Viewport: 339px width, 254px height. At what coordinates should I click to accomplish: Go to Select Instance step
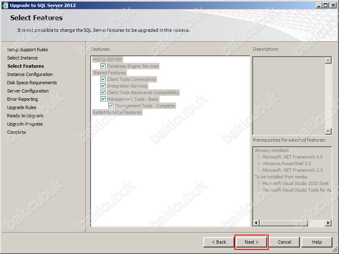point(22,58)
